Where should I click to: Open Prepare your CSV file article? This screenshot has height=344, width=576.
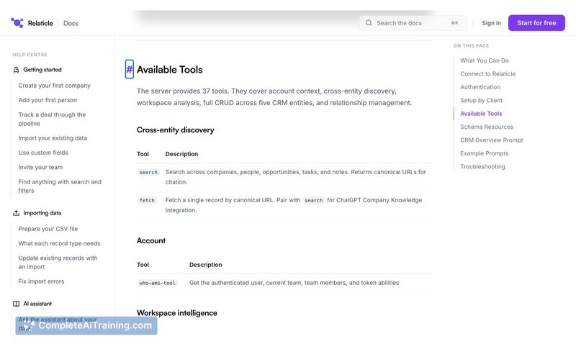pyautogui.click(x=48, y=229)
